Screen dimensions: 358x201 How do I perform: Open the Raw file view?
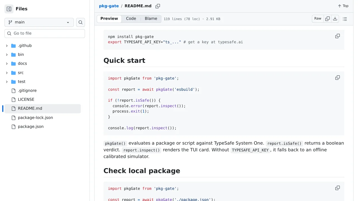pos(318,19)
